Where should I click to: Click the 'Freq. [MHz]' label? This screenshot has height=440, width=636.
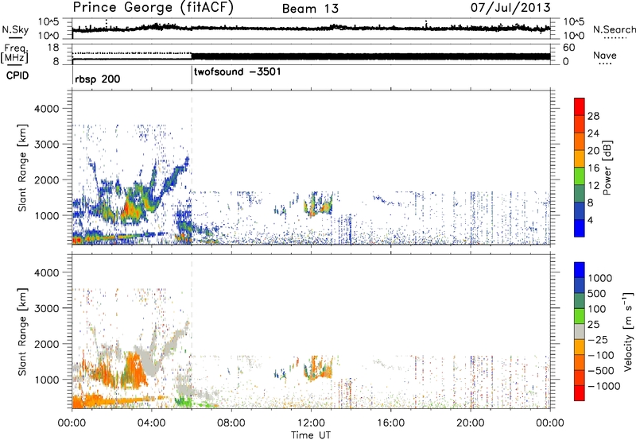click(15, 54)
